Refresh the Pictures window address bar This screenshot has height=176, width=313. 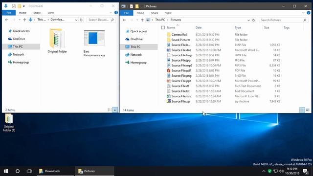(253, 20)
